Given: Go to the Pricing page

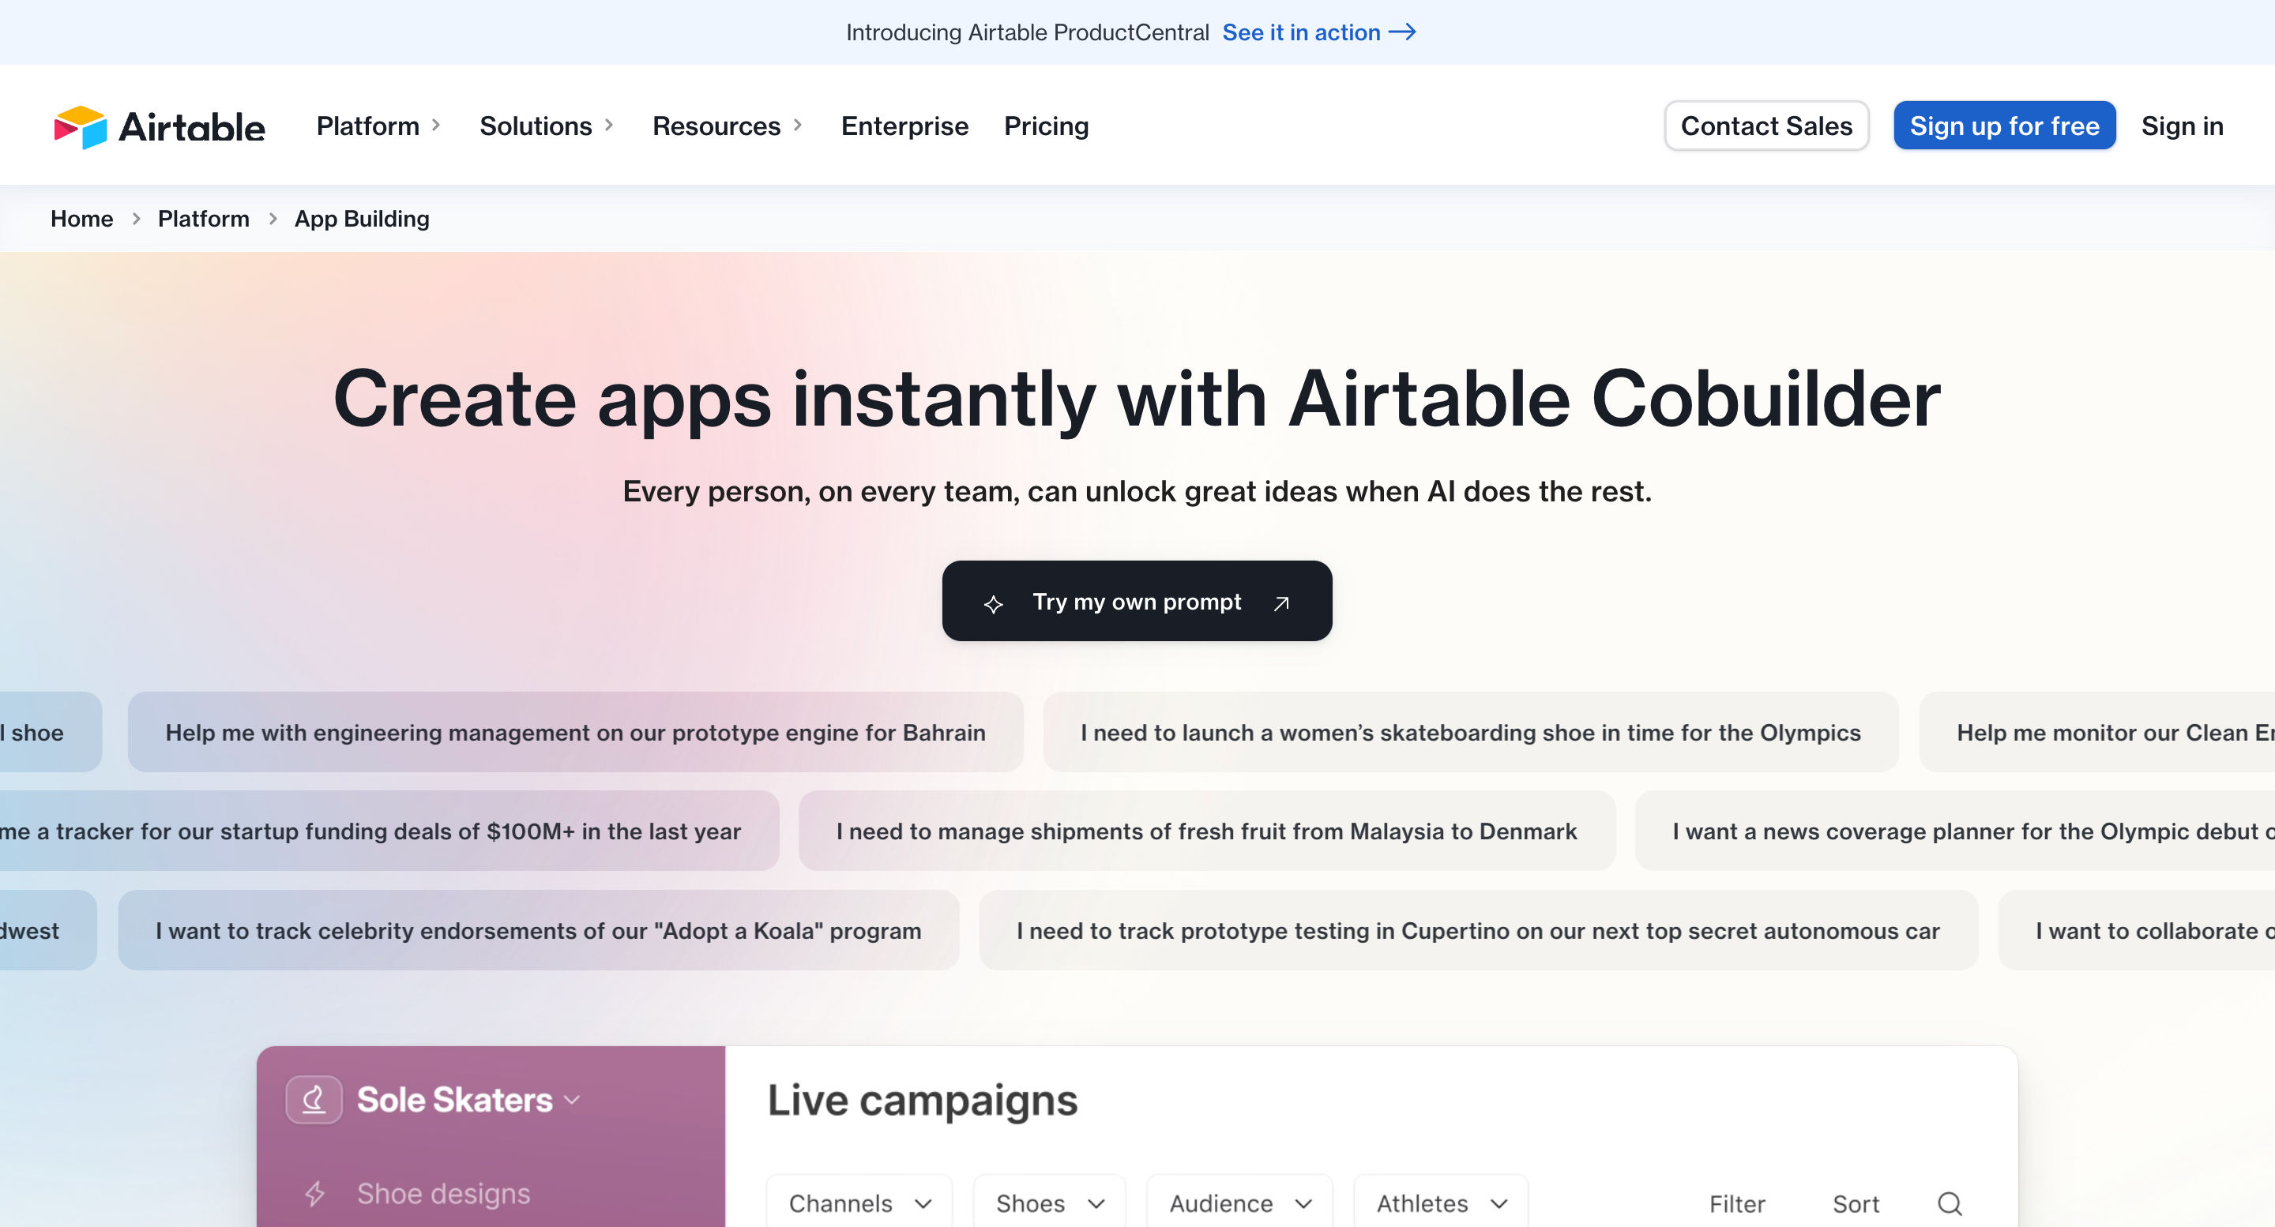Looking at the screenshot, I should 1046,126.
